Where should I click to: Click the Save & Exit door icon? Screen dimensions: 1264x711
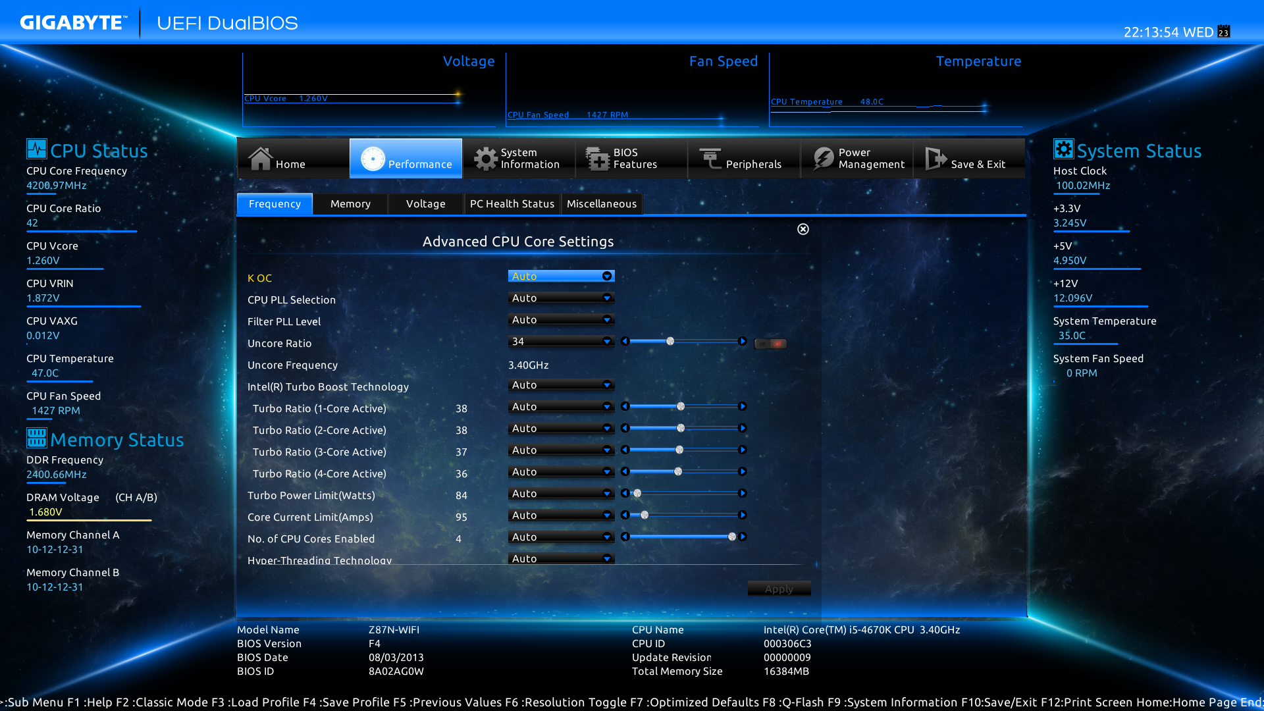(935, 159)
